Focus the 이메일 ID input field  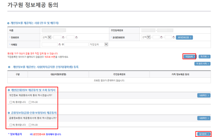pyautogui.click(x=50, y=44)
